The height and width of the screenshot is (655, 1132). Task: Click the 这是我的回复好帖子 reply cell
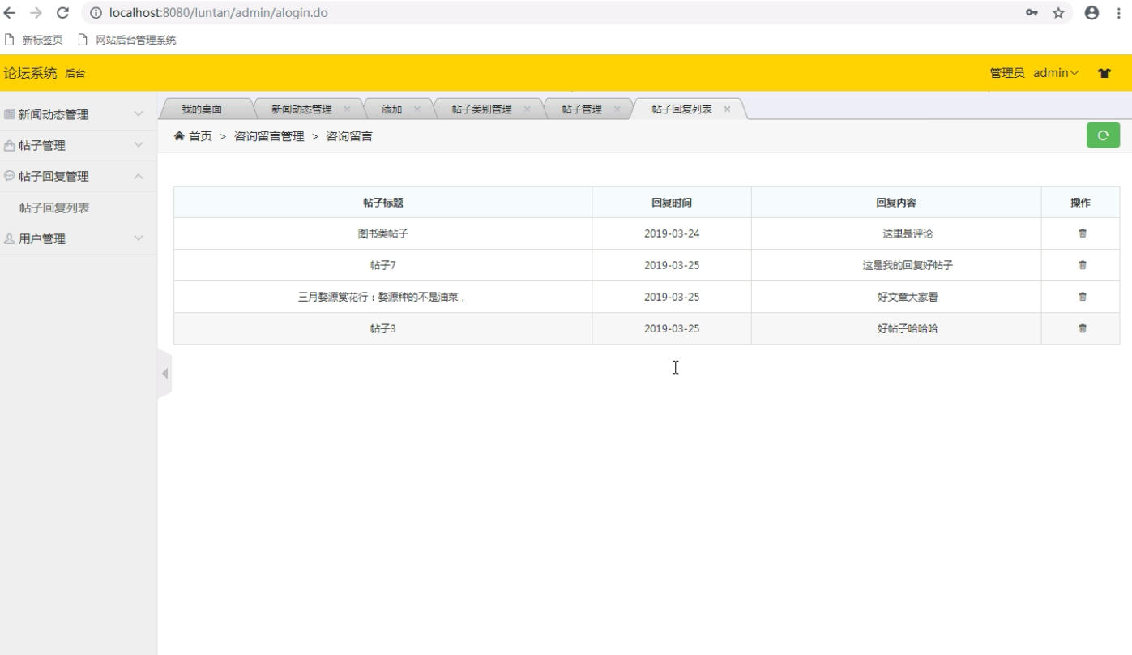click(896, 265)
